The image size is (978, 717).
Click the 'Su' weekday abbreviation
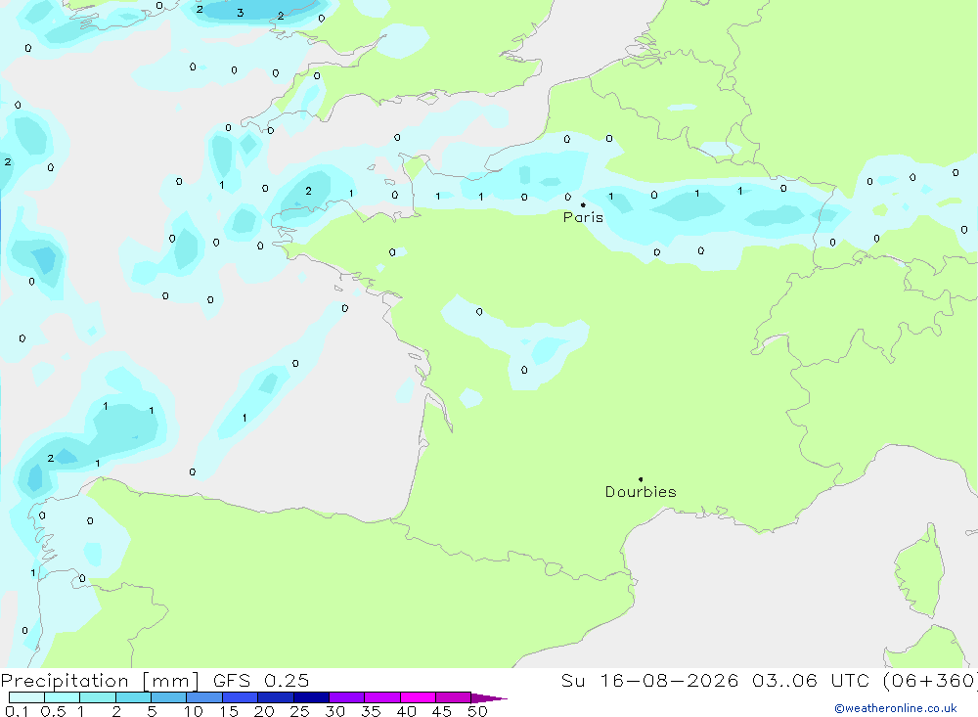point(573,680)
